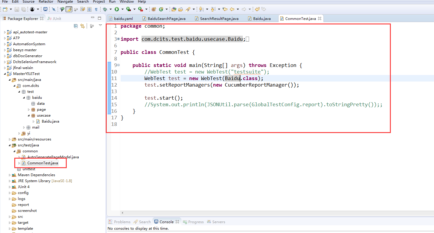Toggle Show Whitespace Characters pilcrow button

[x=96, y=10]
